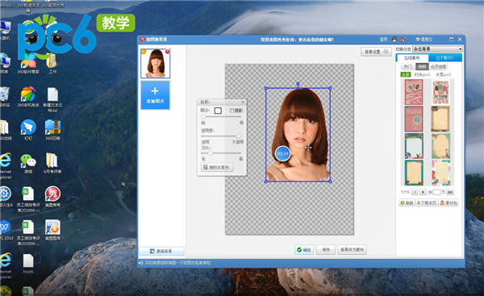Viewport: 484px width, 296px height.
Task: Click top-left resize handle of selection box
Action: 266,88
